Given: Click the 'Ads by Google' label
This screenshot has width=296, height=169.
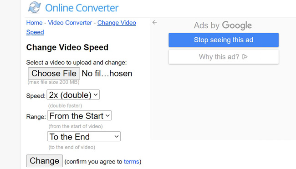Looking at the screenshot, I should click(x=223, y=25).
